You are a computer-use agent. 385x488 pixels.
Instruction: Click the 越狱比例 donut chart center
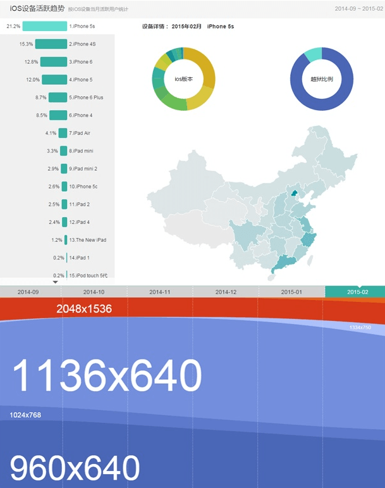pos(321,79)
